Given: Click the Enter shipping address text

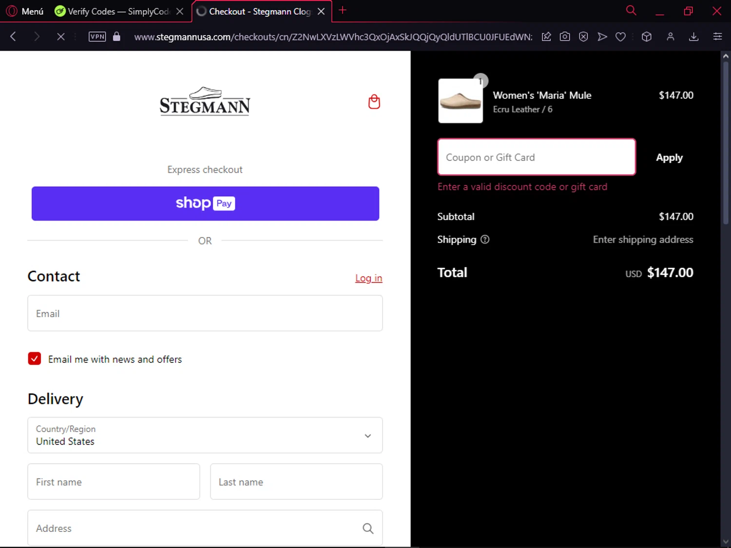Looking at the screenshot, I should [x=643, y=239].
